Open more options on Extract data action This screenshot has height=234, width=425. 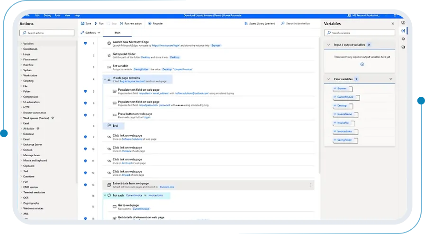(311, 185)
